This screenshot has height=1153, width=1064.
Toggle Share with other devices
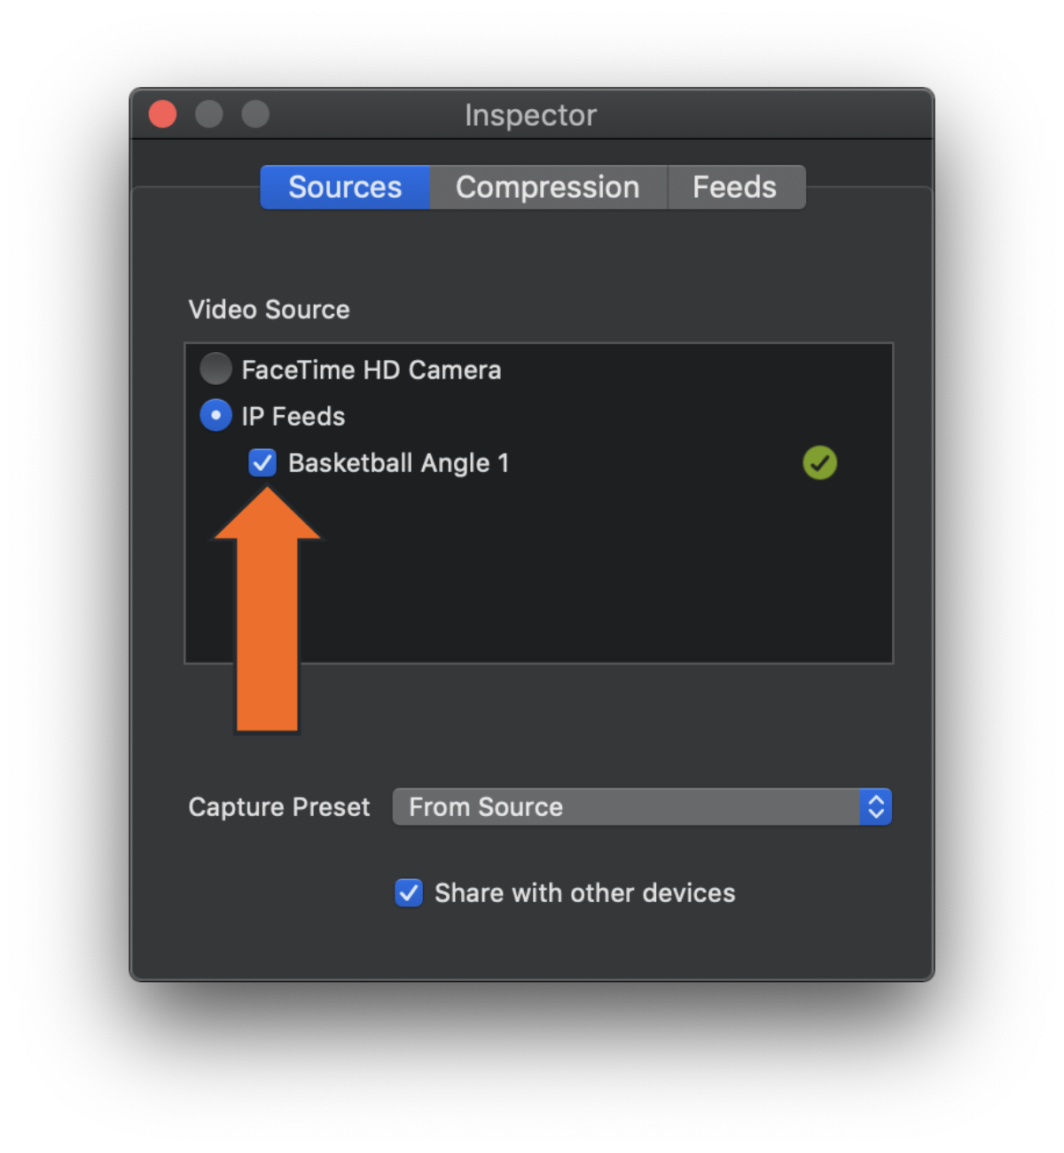coord(409,893)
